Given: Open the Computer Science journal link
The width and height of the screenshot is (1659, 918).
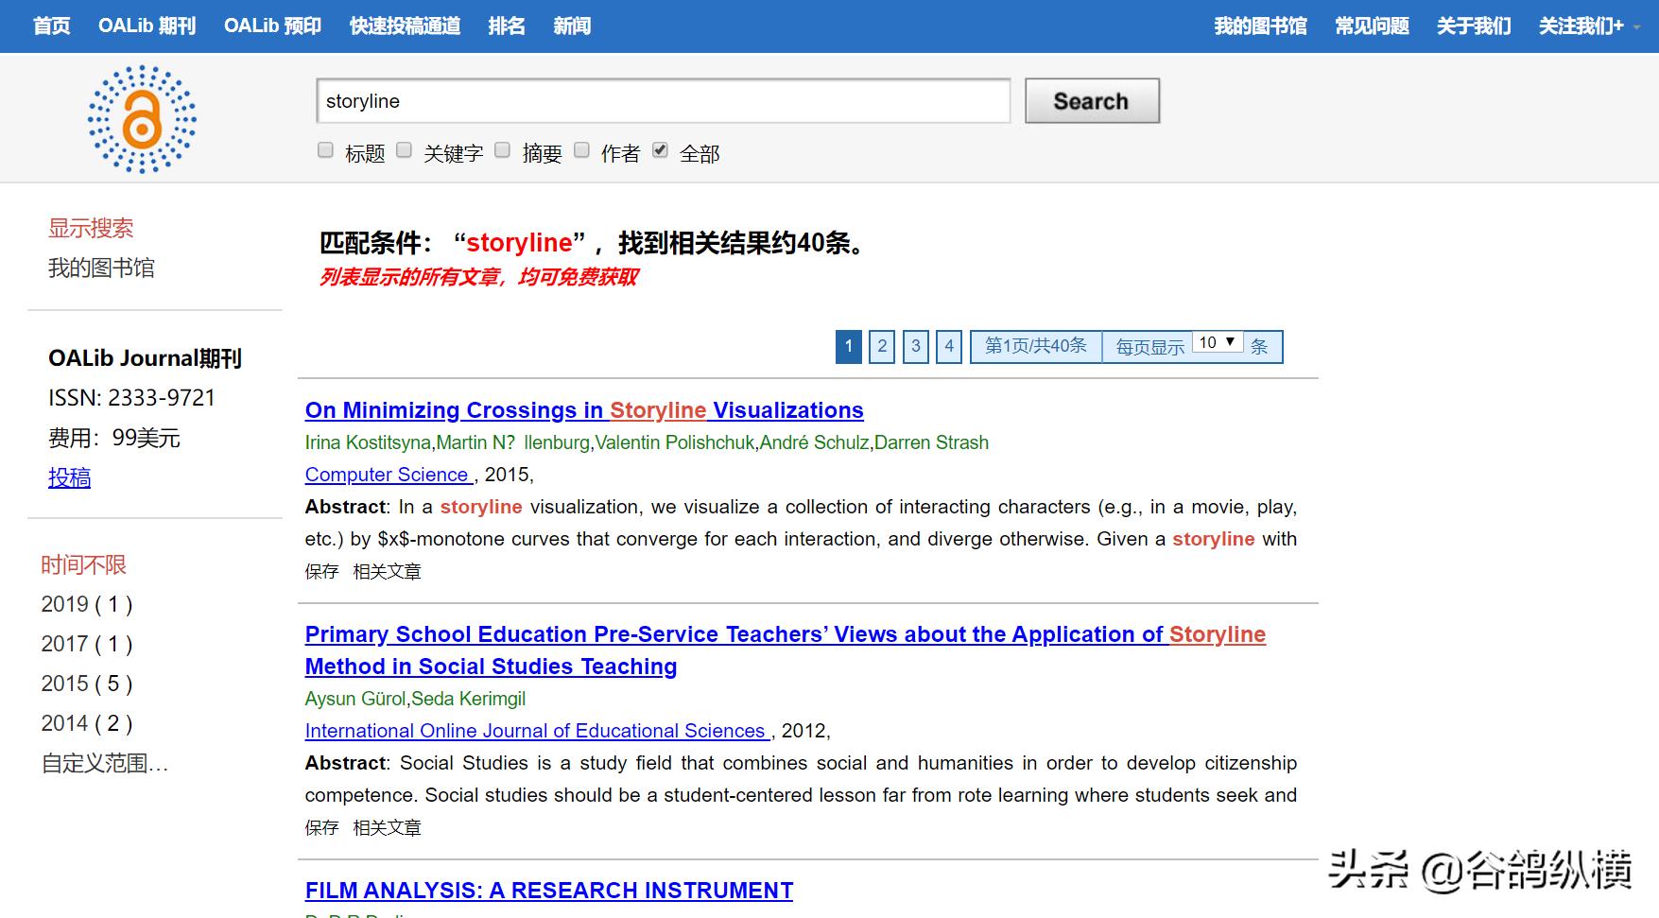Looking at the screenshot, I should click(387, 475).
